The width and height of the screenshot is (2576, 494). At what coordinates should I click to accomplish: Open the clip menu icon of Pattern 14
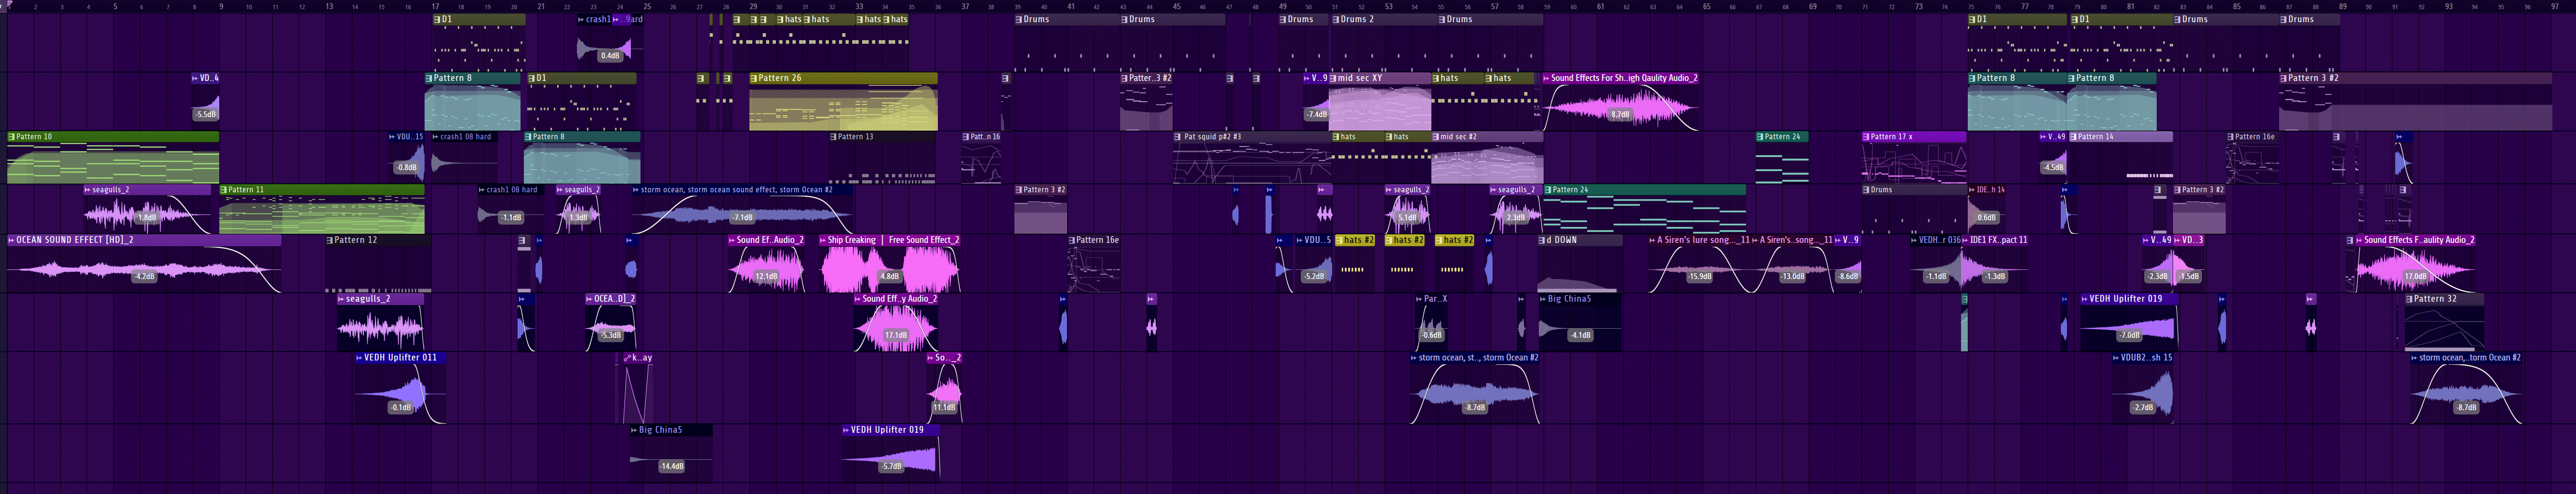[2074, 137]
